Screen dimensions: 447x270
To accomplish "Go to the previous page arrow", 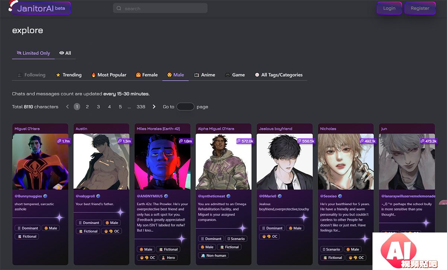I will pos(67,107).
